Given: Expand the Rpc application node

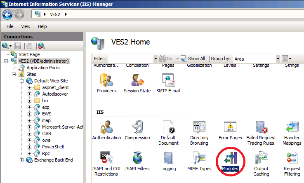Looking at the screenshot, I should click(x=29, y=154).
